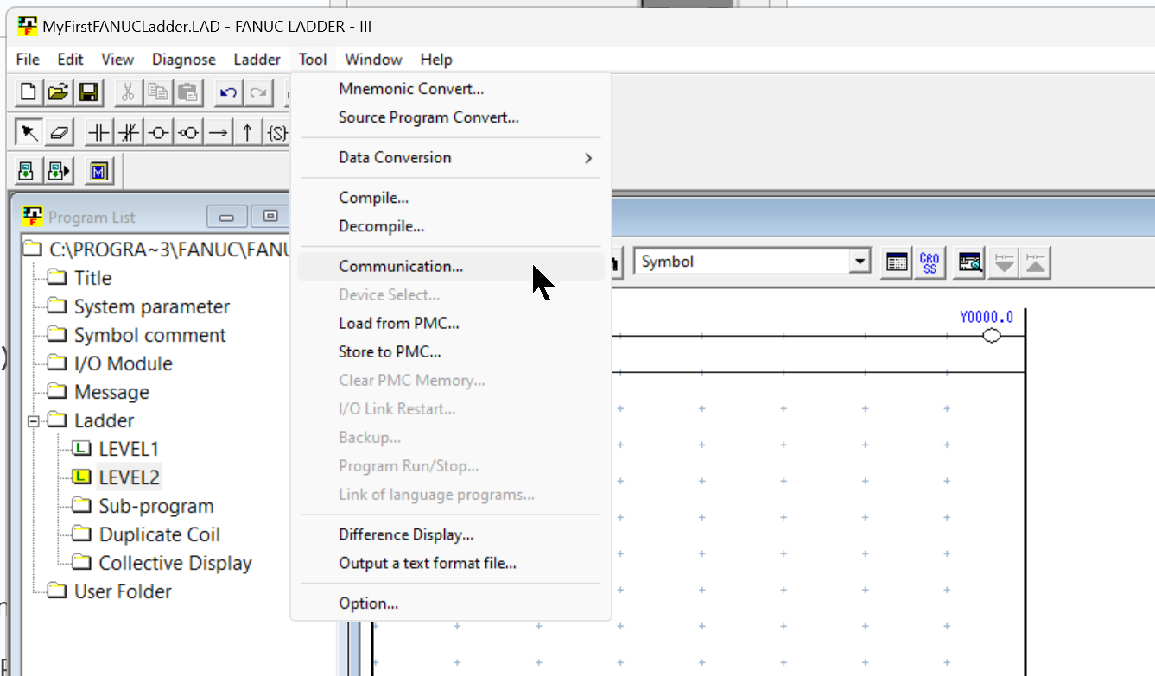Select Sub-program folder
This screenshot has height=676, width=1155.
click(156, 506)
